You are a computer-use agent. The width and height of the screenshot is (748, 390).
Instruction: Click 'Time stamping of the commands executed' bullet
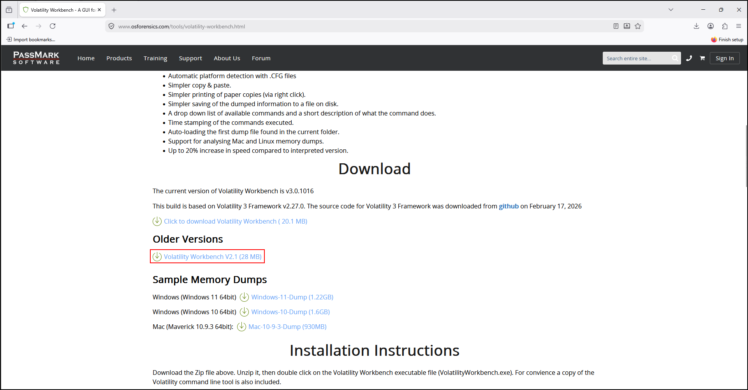[231, 122]
